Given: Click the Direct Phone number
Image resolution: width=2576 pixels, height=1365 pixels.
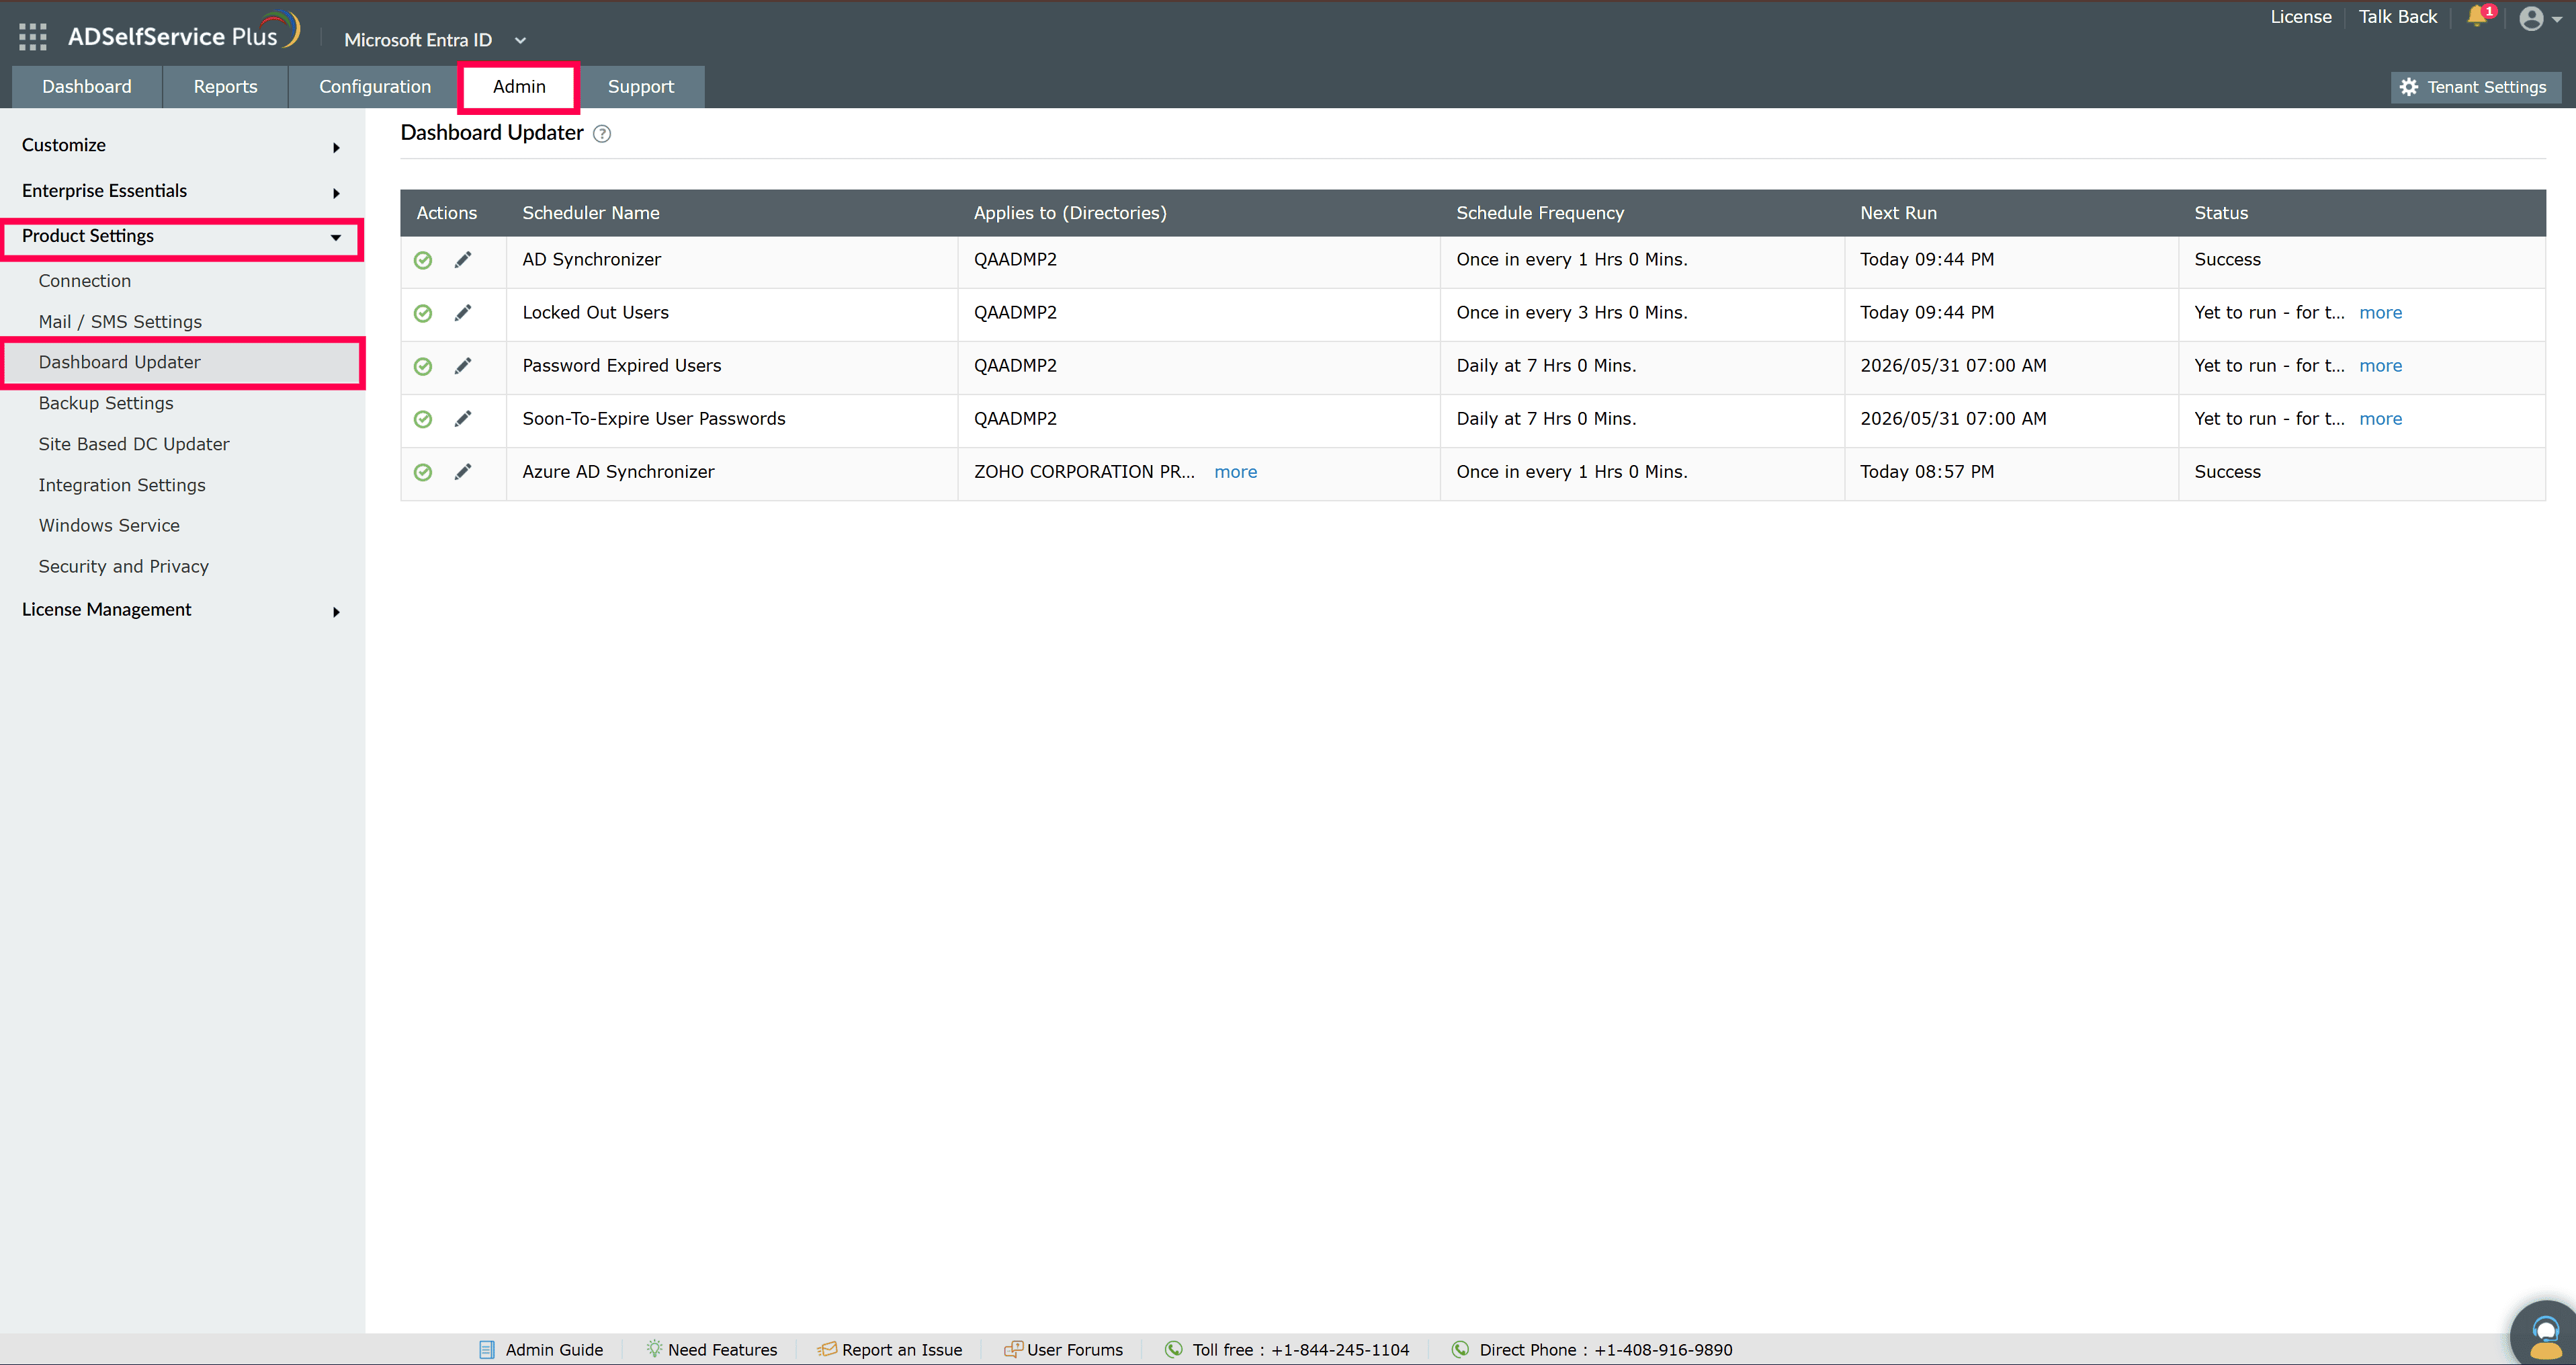Looking at the screenshot, I should [1663, 1349].
